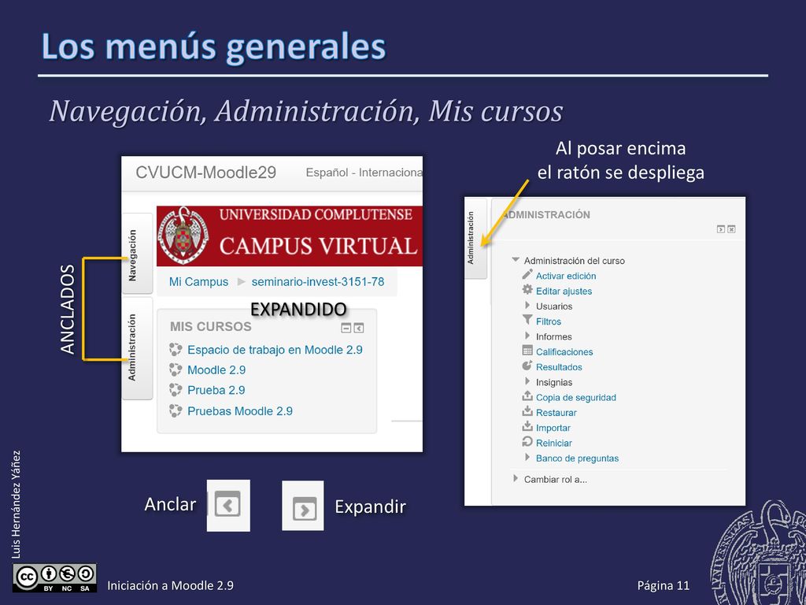The image size is (806, 605).
Task: Expand the Insignias tree node
Action: point(527,382)
